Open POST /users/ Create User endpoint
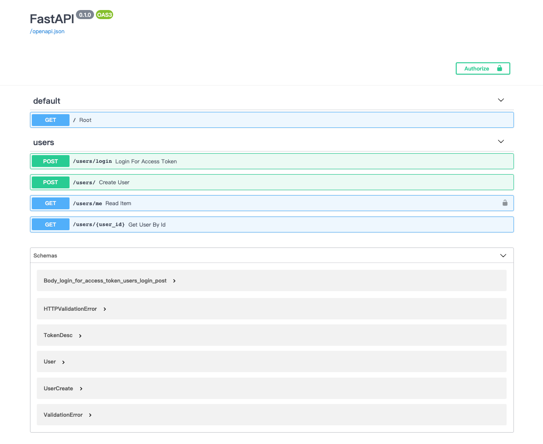The width and height of the screenshot is (543, 444). (x=272, y=182)
